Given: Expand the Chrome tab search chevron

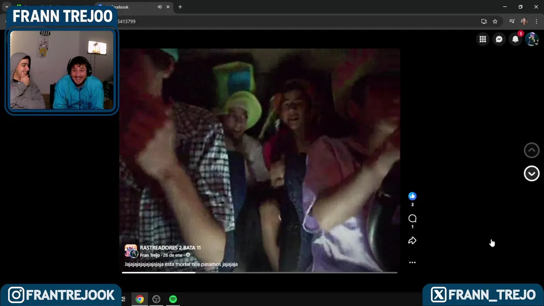Looking at the screenshot, I should point(7,7).
